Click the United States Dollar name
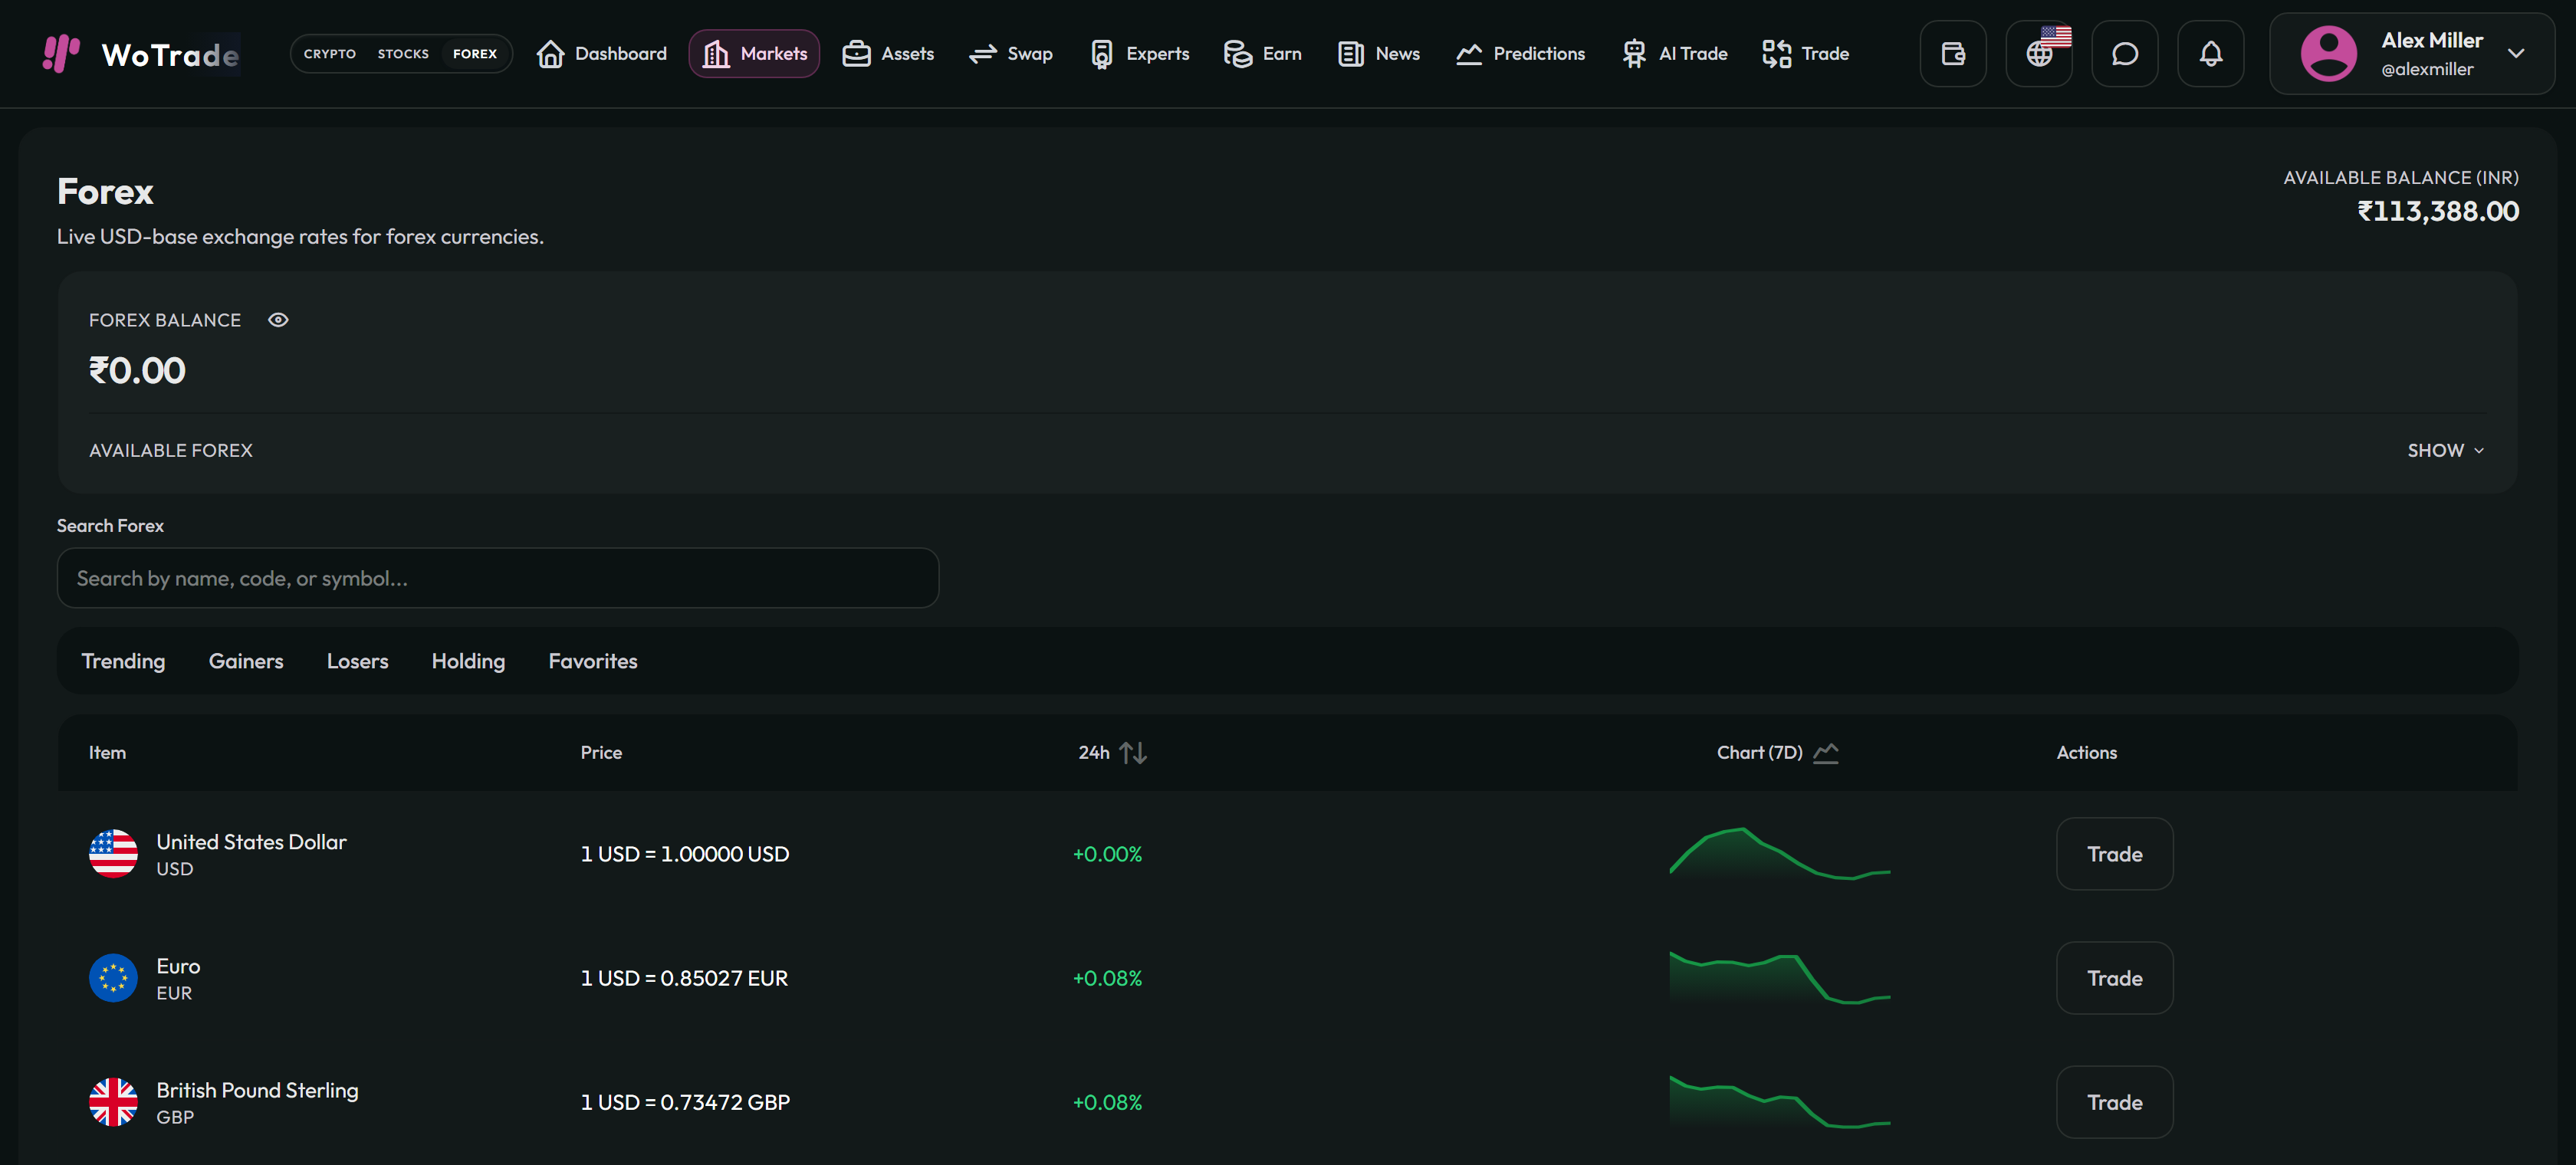The image size is (2576, 1165). [x=251, y=842]
